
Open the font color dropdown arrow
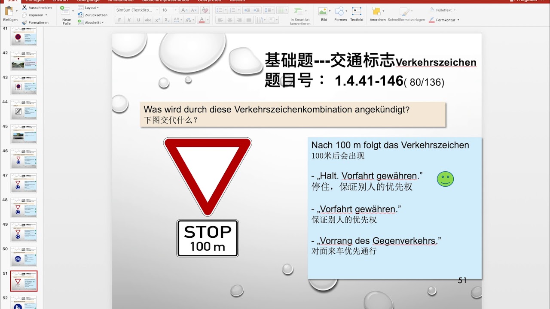[x=207, y=20]
